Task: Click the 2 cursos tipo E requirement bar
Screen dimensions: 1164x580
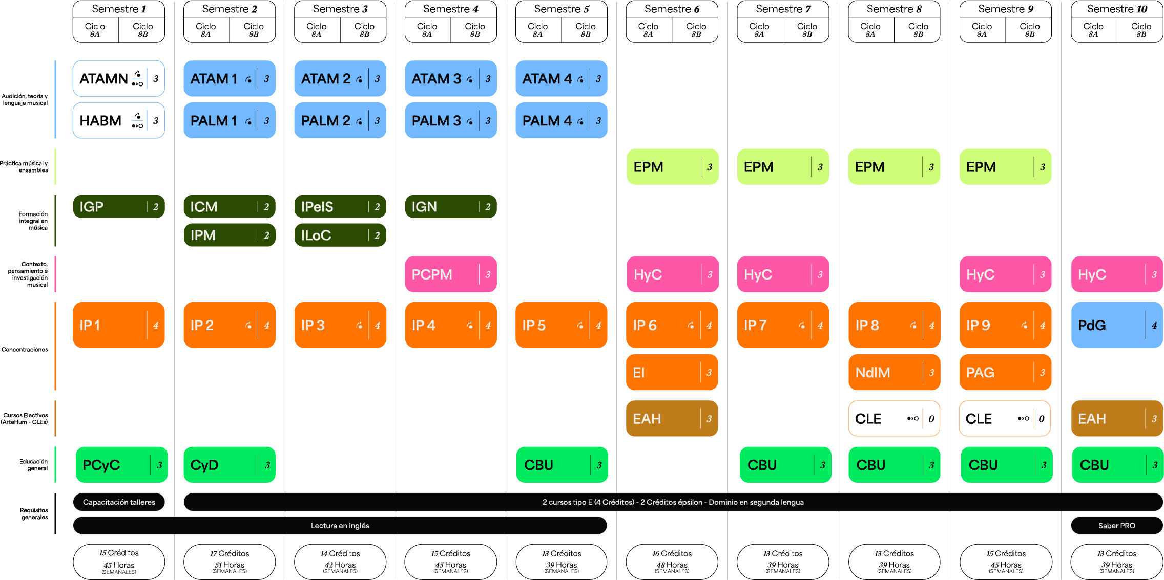Action: [x=673, y=502]
